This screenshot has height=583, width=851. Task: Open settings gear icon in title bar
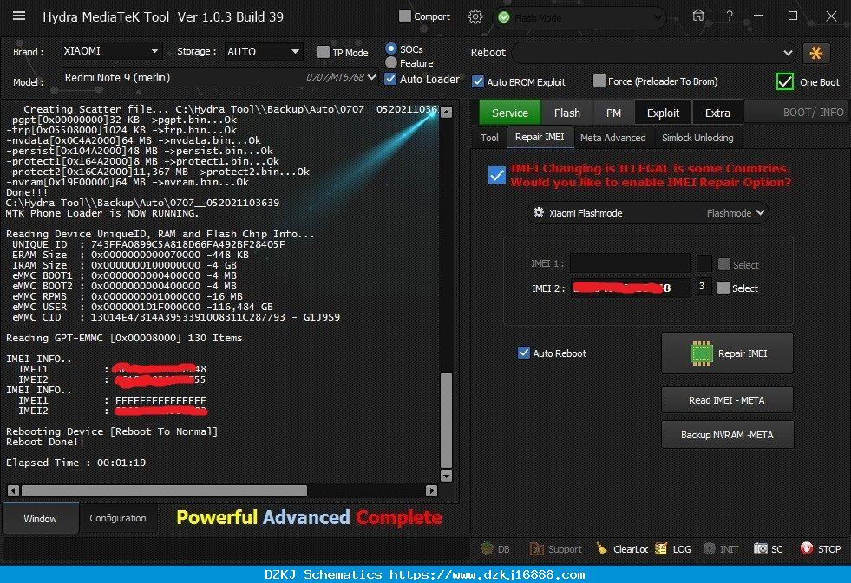click(x=475, y=16)
